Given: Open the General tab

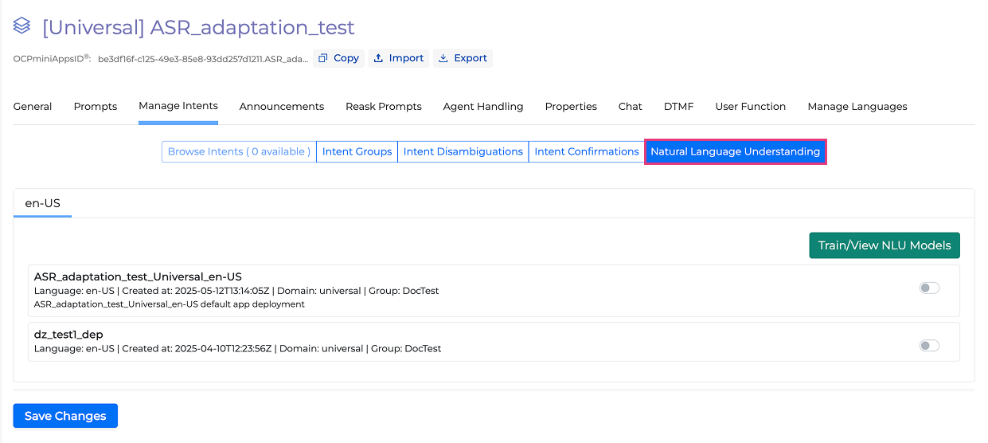Looking at the screenshot, I should click(33, 107).
